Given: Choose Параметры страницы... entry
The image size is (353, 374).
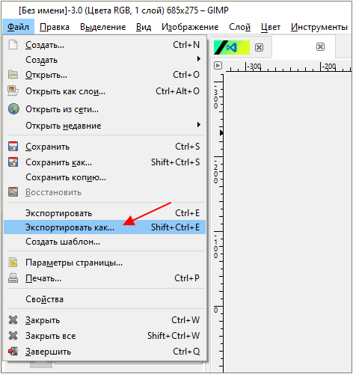Looking at the screenshot, I should pos(105,263).
